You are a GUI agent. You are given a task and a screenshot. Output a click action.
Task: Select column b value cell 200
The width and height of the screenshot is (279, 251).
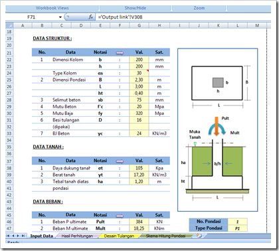point(139,60)
